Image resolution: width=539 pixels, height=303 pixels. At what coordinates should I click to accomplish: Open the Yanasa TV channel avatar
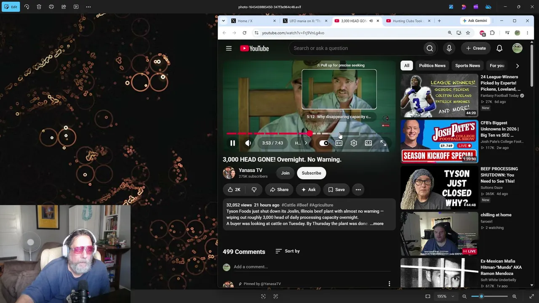229,173
